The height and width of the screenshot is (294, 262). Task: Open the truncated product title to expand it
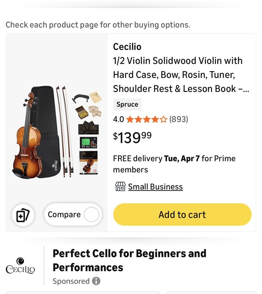tap(177, 75)
